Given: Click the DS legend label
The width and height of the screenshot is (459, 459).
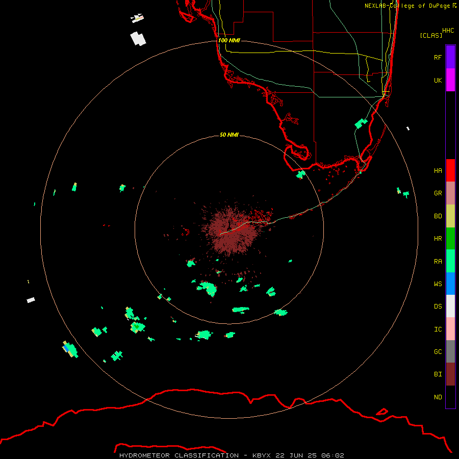Looking at the screenshot, I should coord(438,307).
